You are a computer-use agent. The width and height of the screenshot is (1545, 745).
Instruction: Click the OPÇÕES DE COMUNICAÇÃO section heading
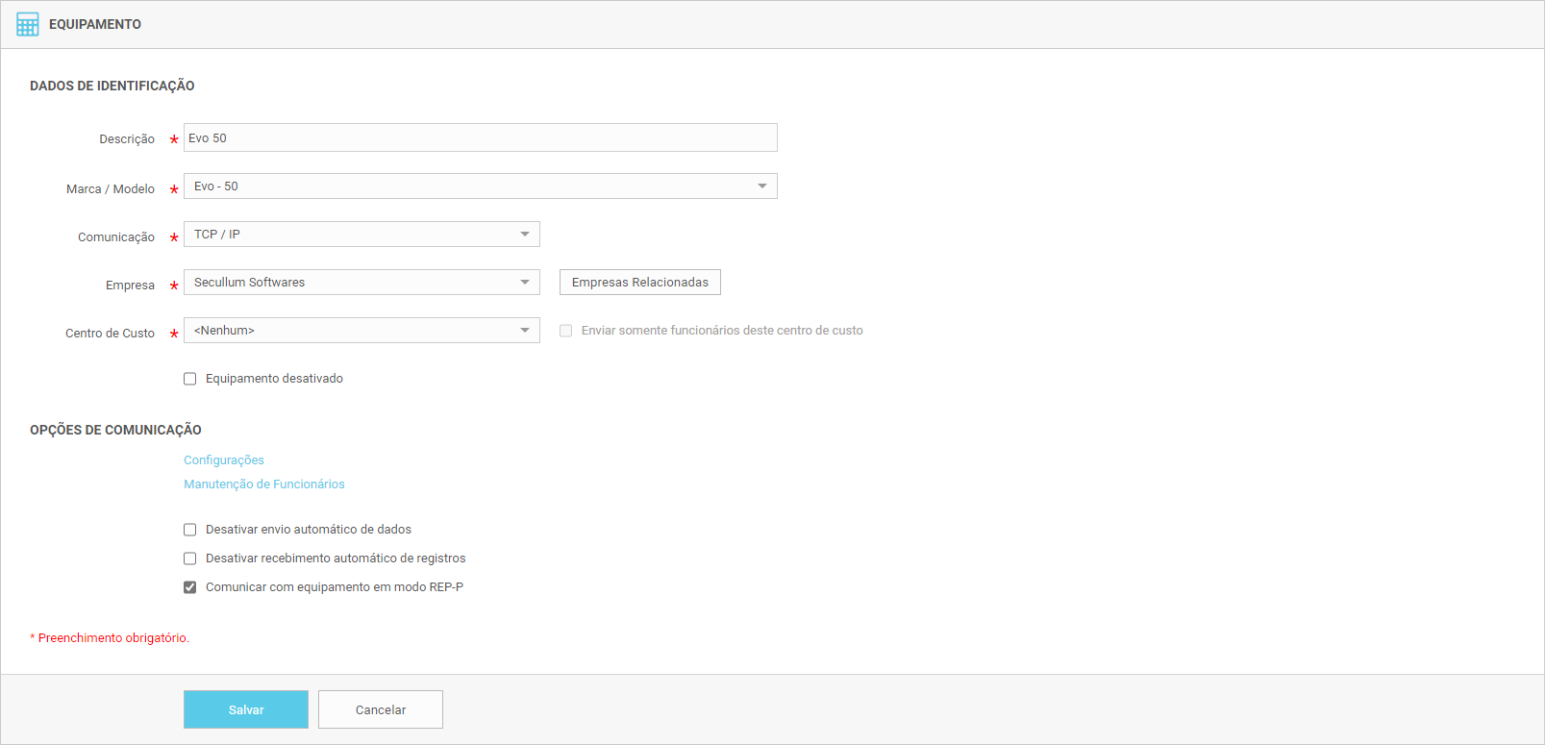(x=115, y=430)
